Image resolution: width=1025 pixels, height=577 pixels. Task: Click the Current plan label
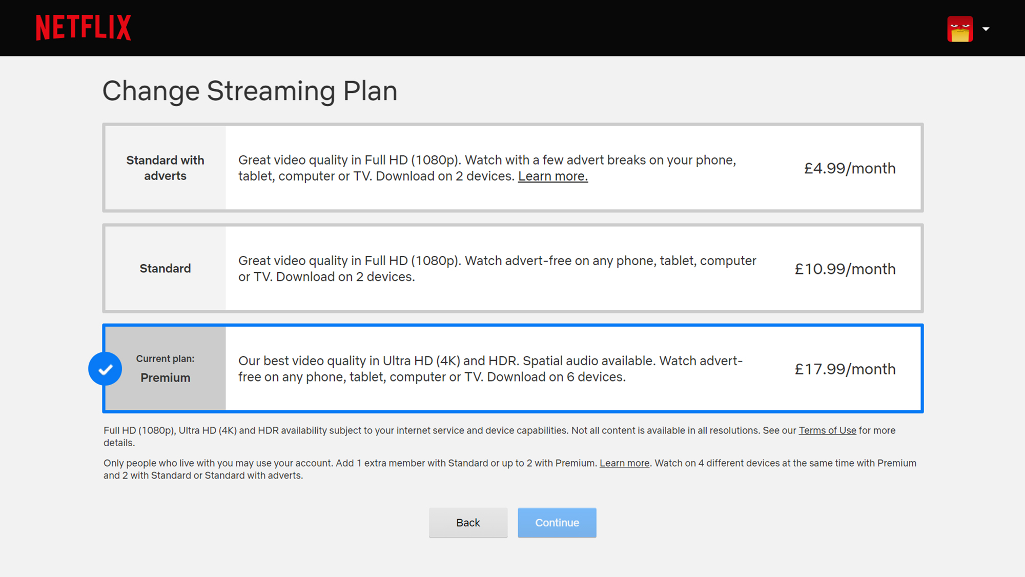[165, 359]
